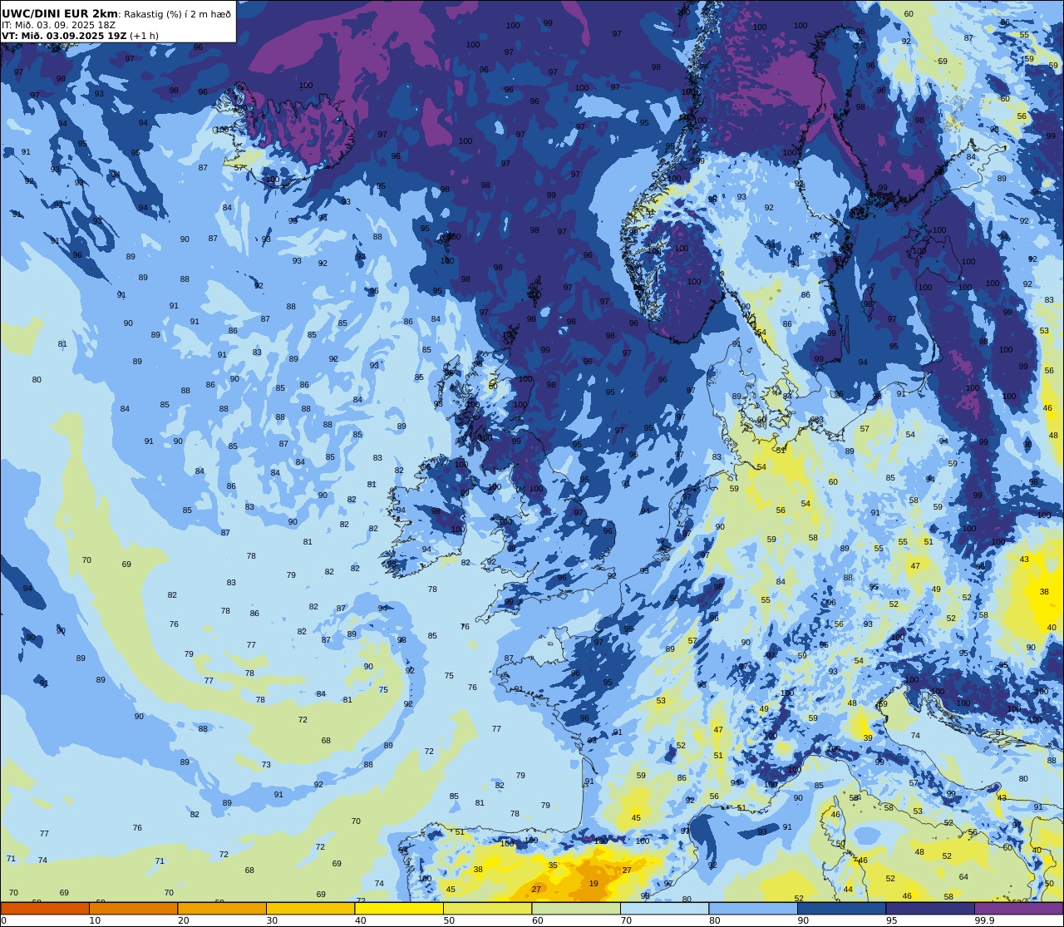The image size is (1064, 927).
Task: Click the 0–10% dark orange legend swatch
Action: 45,908
